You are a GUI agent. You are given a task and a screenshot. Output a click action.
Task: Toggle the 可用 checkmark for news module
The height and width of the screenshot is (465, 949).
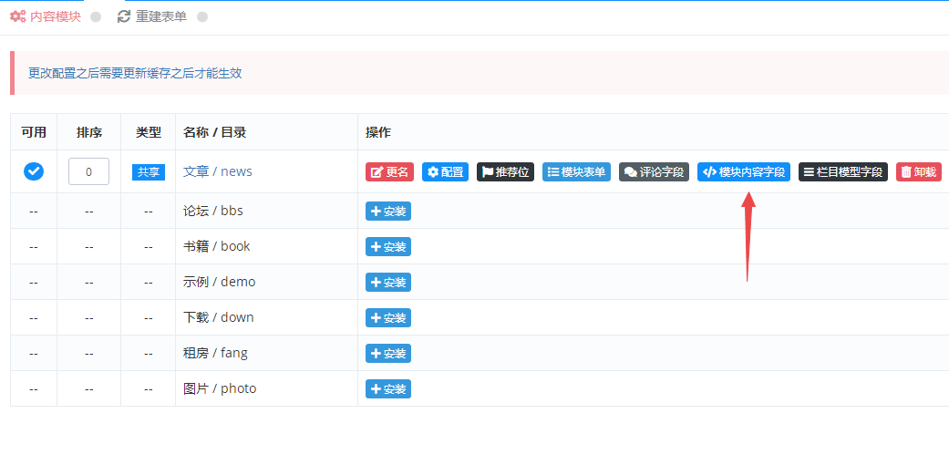(x=34, y=171)
